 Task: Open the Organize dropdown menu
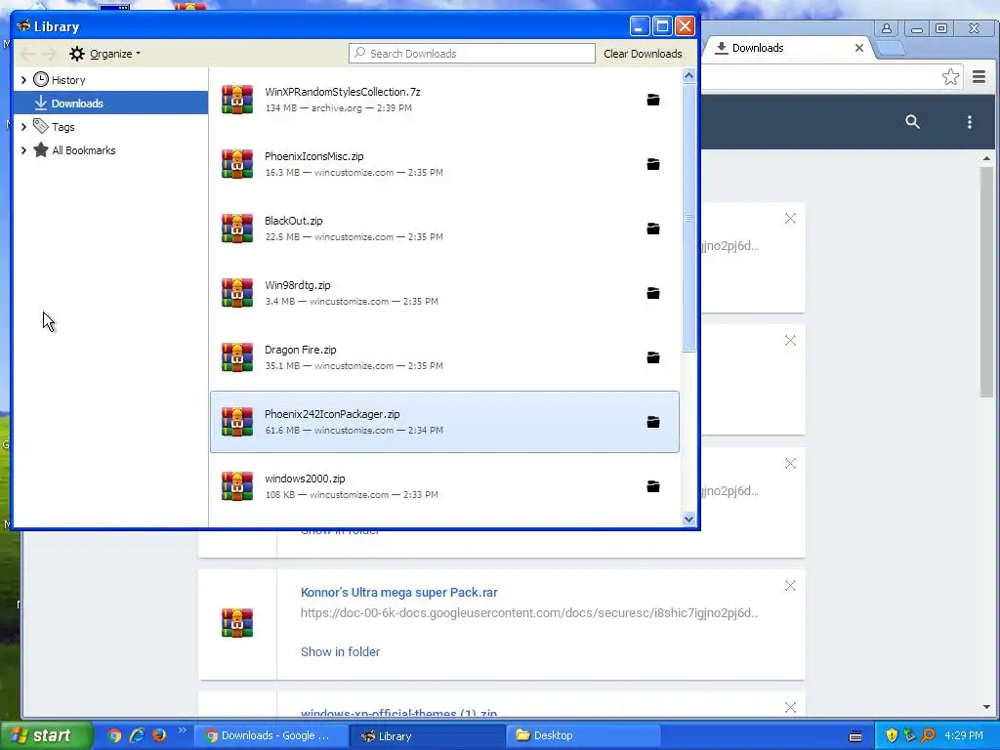105,54
